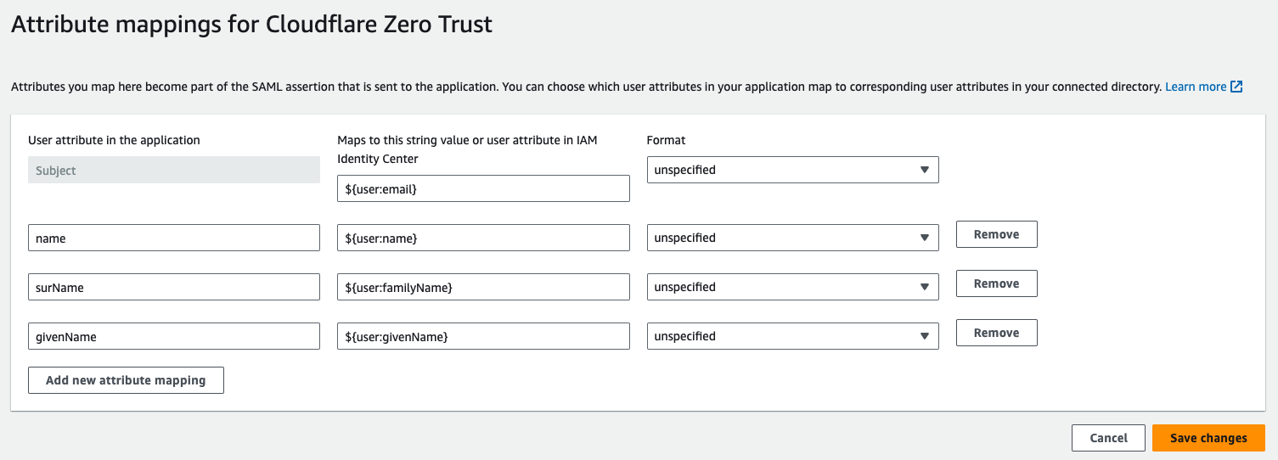Image resolution: width=1278 pixels, height=460 pixels.
Task: Expand format dropdown for surName attribute
Action: (792, 287)
